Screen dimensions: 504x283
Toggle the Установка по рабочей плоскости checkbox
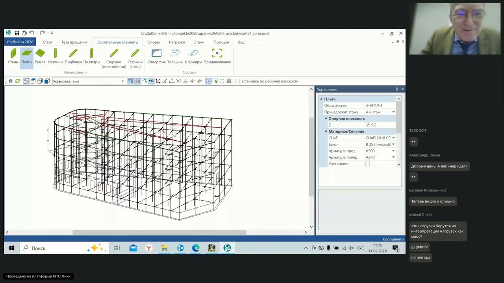point(237,81)
